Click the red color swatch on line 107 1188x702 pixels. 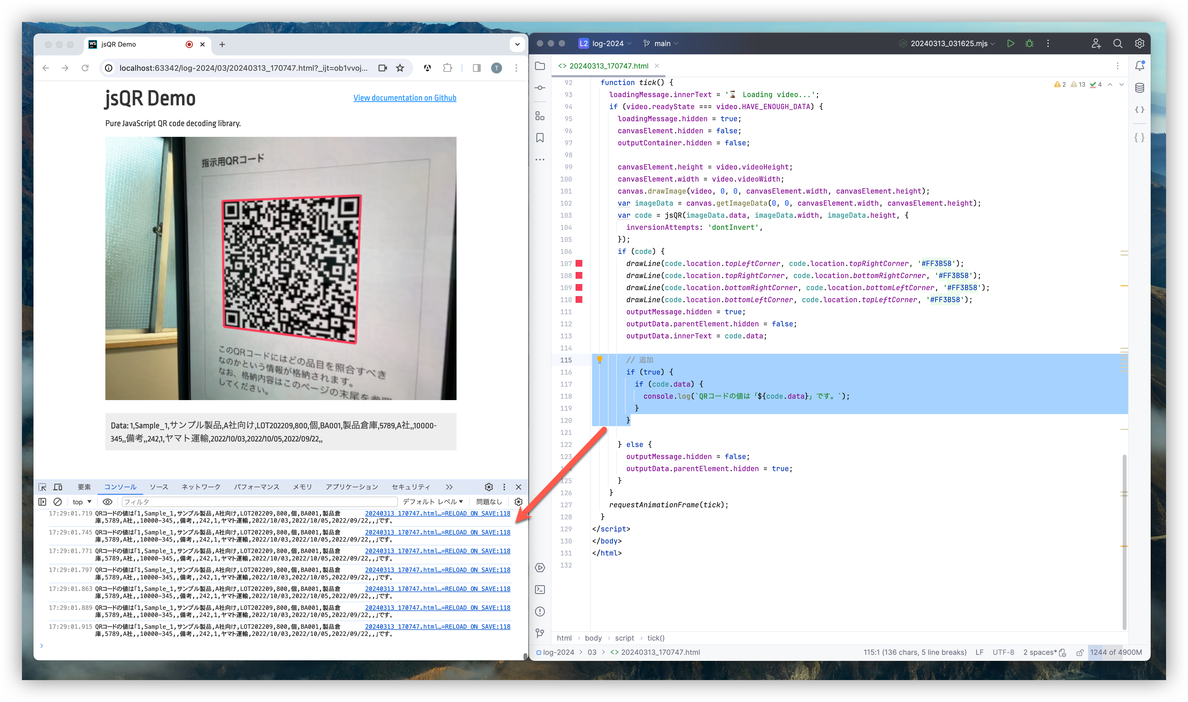pyautogui.click(x=578, y=264)
